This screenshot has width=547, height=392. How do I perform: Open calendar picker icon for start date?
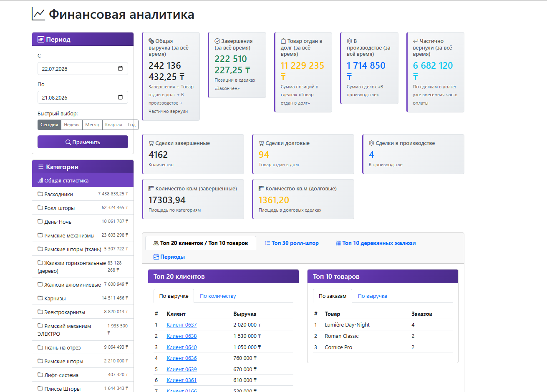120,69
